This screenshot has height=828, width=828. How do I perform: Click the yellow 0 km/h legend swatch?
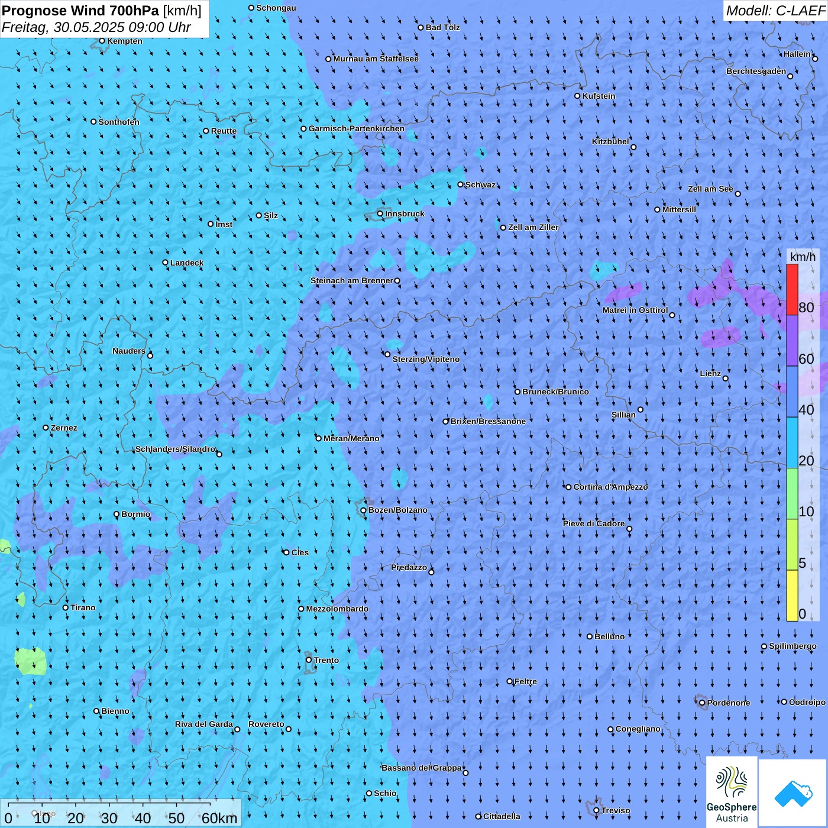792,596
